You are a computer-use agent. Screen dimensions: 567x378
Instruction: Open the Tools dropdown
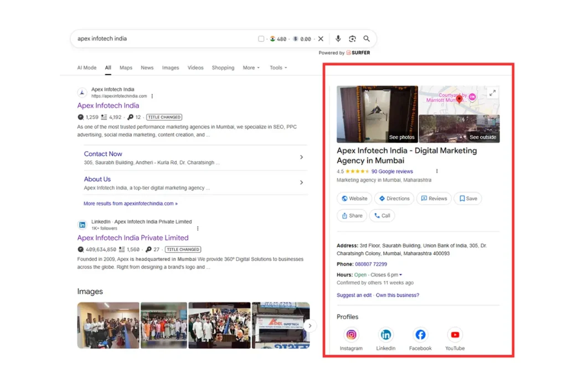278,68
